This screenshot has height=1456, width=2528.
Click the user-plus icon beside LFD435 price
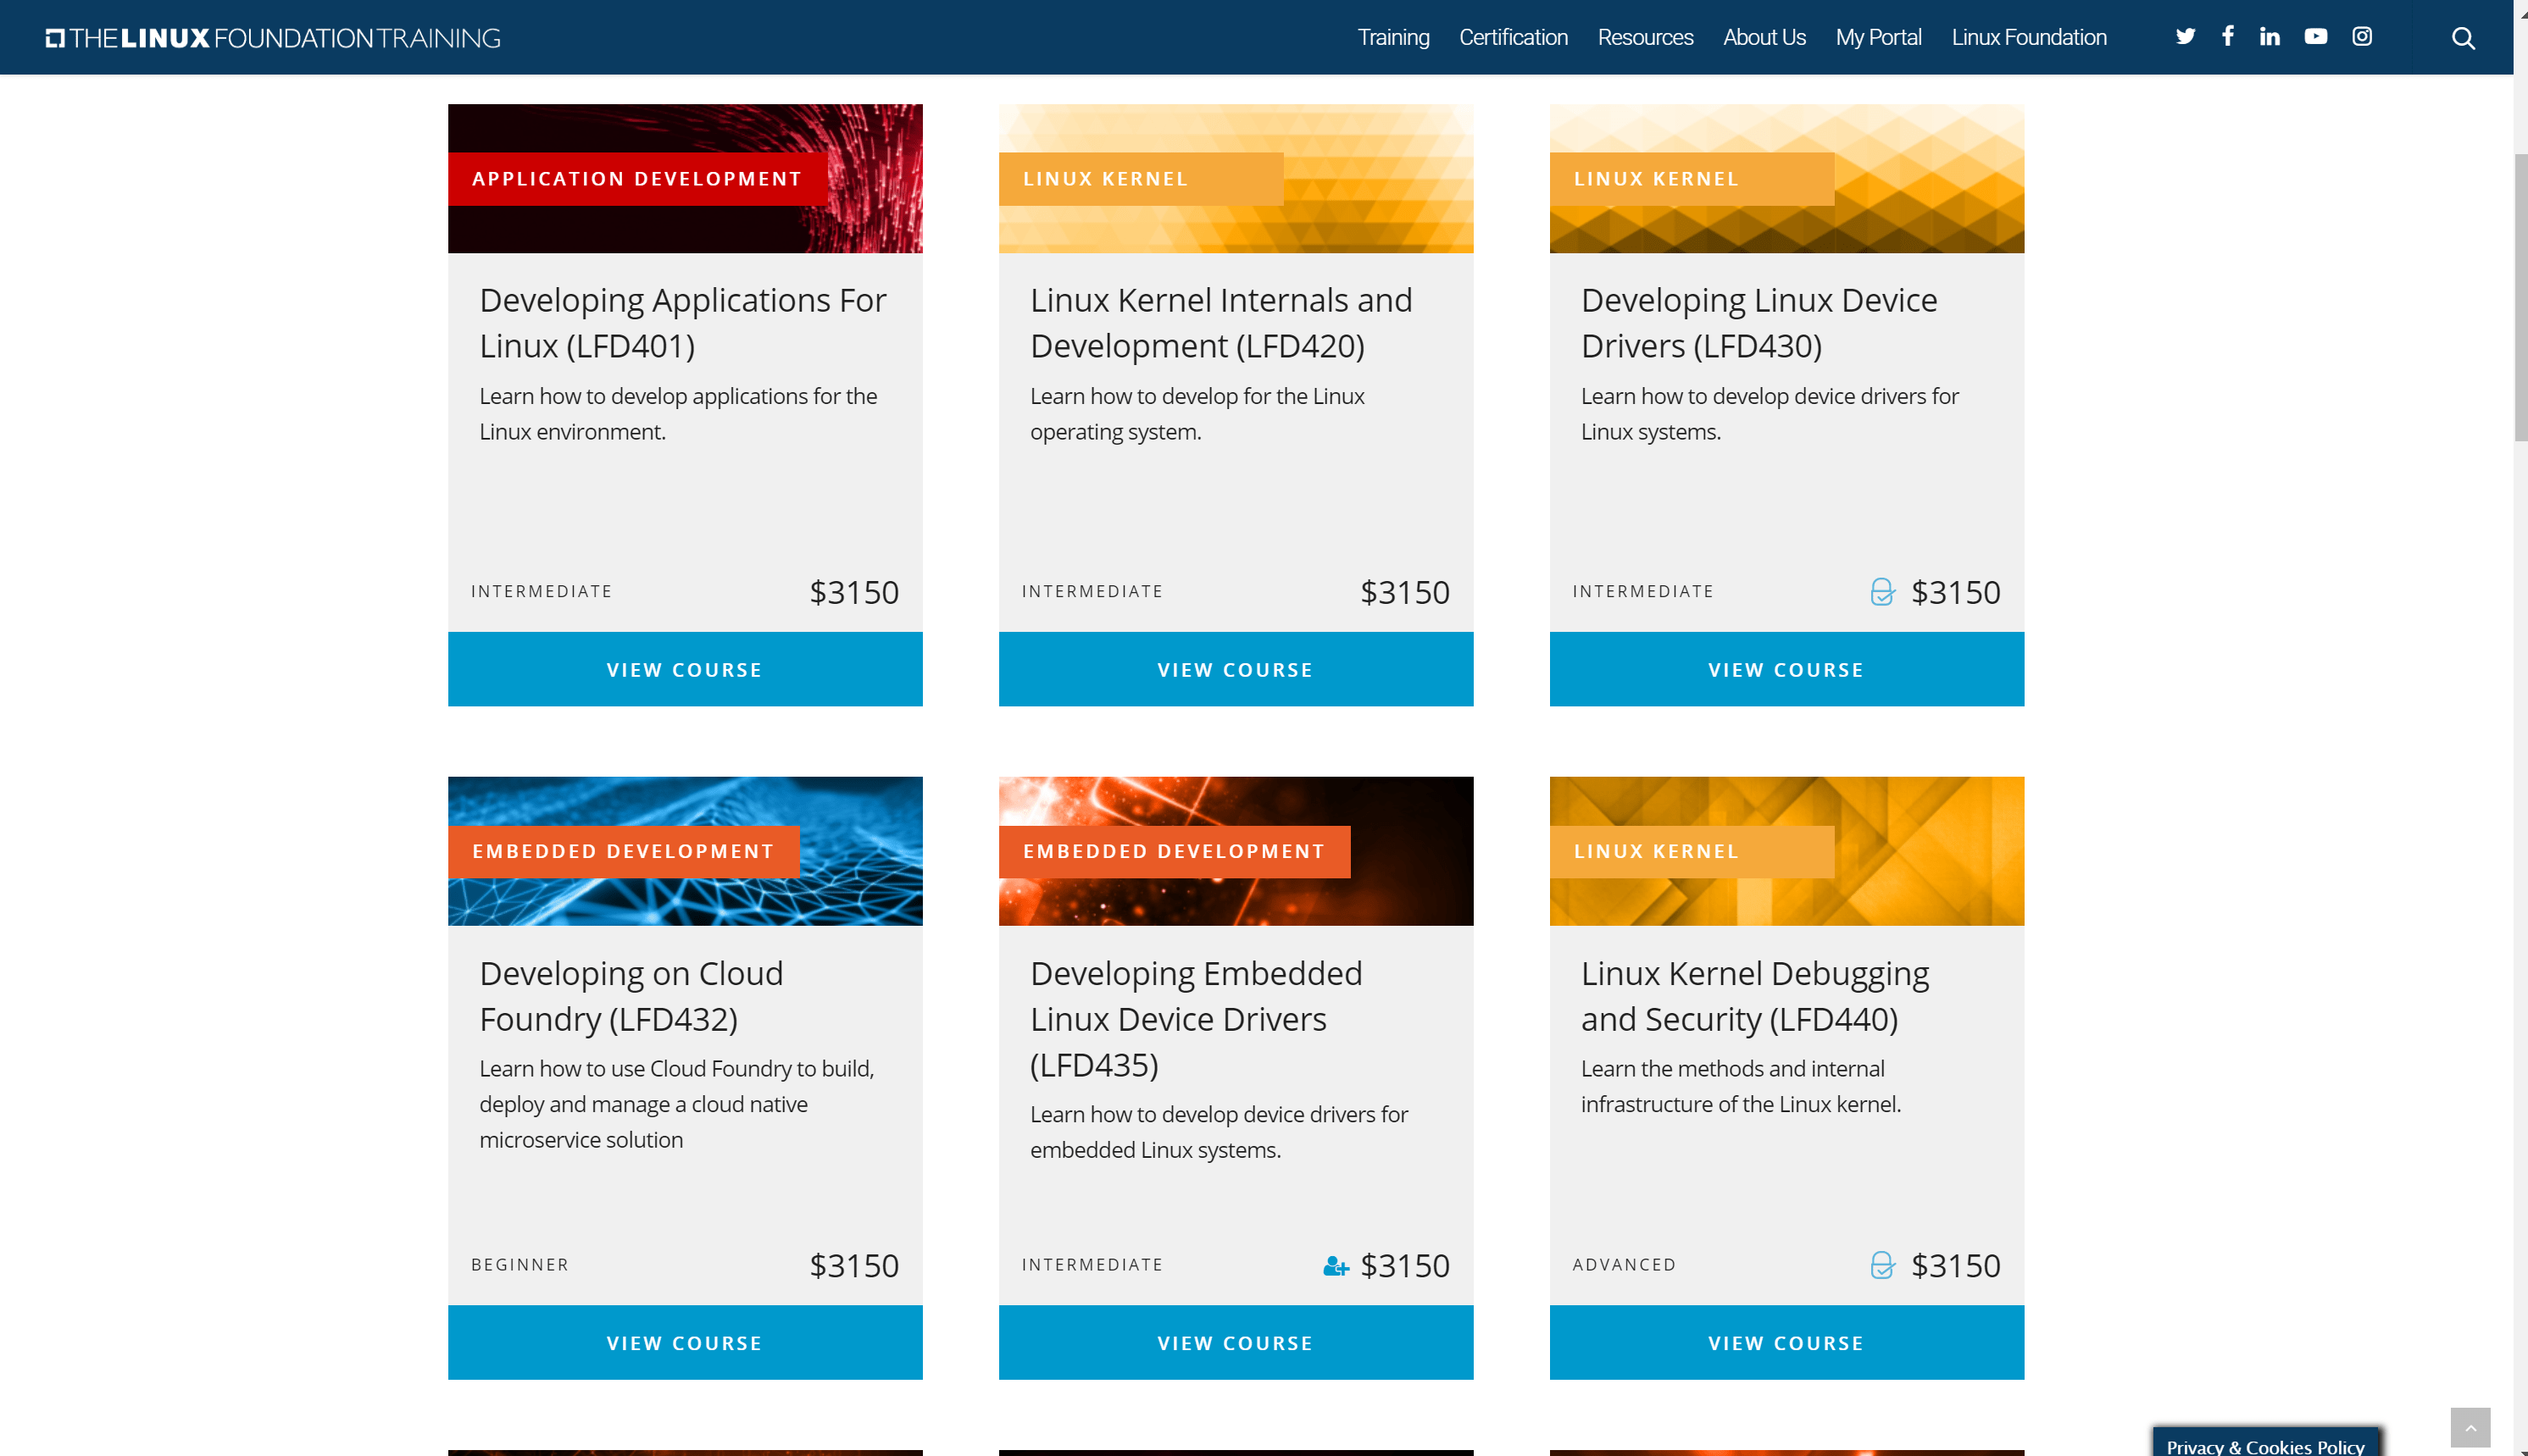point(1335,1266)
